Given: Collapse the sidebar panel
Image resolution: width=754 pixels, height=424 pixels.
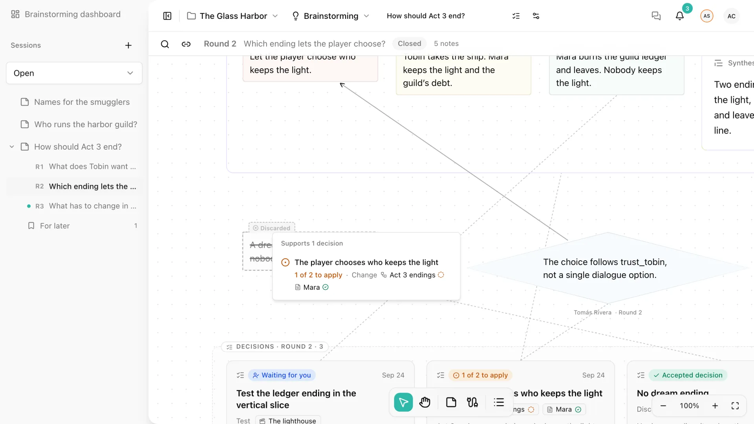Looking at the screenshot, I should 167,16.
